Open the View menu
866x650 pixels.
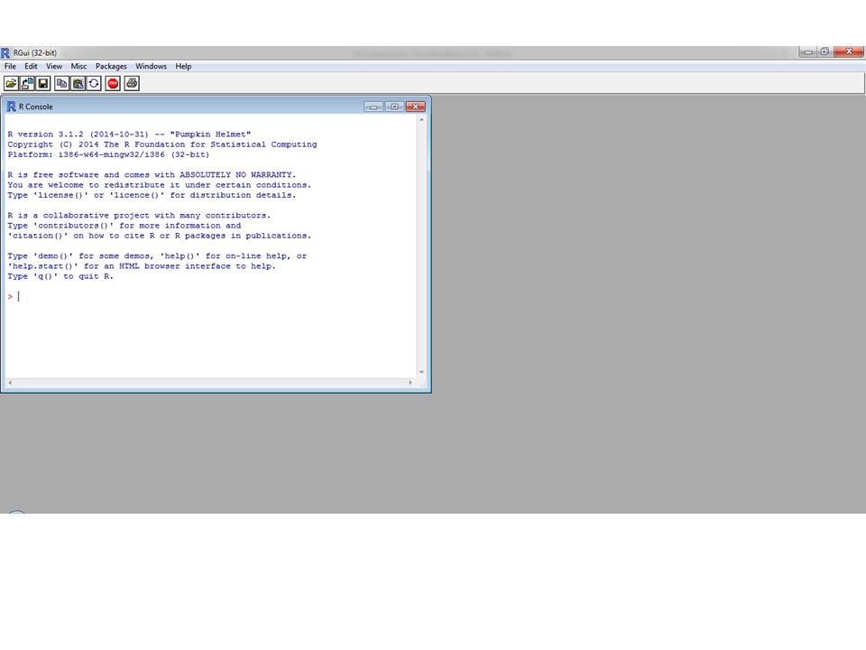[53, 66]
